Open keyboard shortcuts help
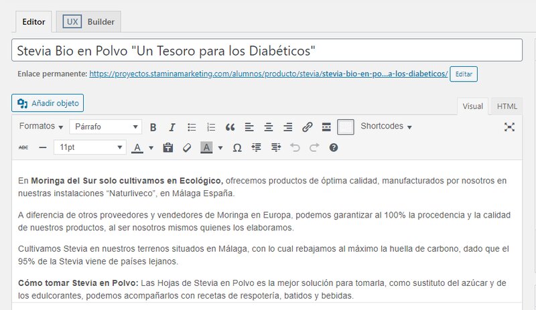The width and height of the screenshot is (536, 310). [x=333, y=148]
